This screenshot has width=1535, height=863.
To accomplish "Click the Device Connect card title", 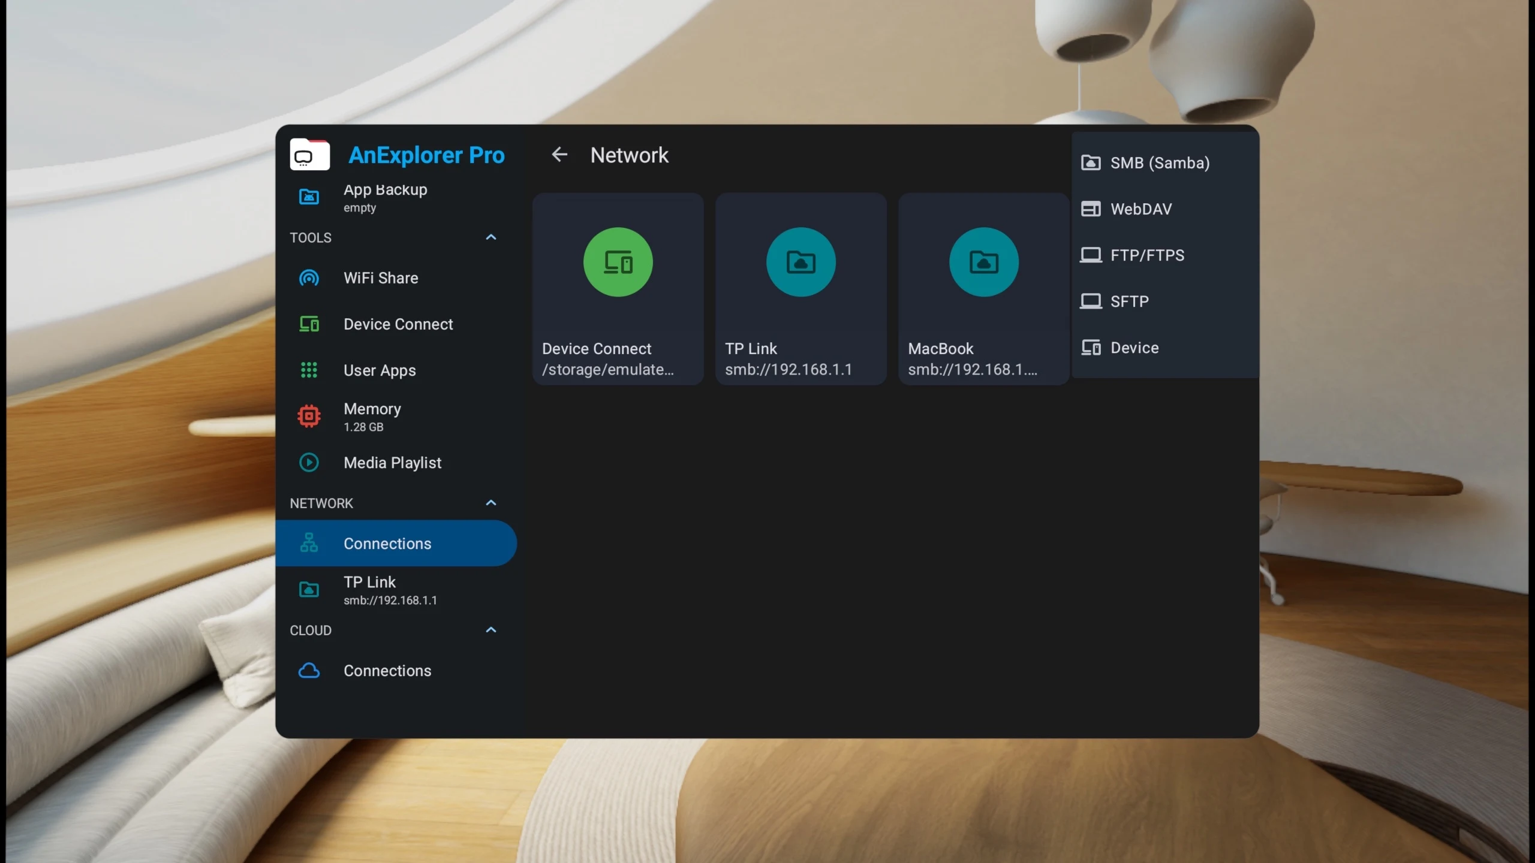I will 596,349.
